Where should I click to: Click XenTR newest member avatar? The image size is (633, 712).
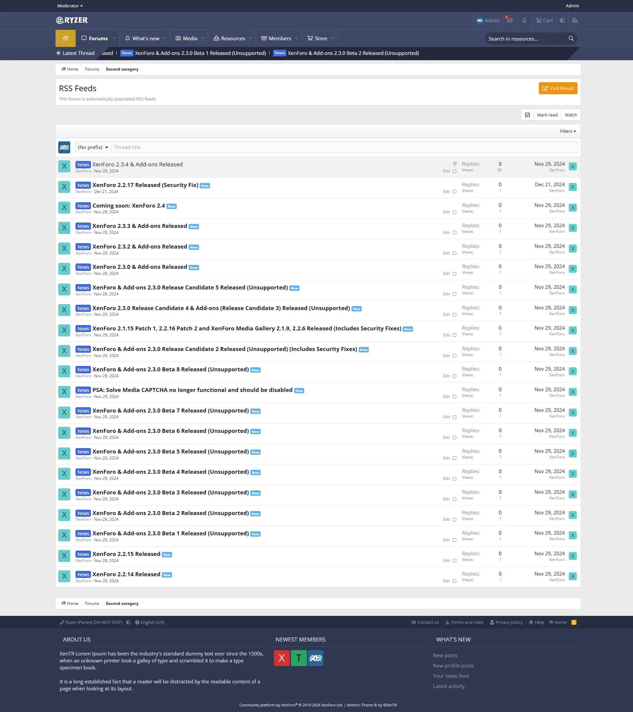coord(316,658)
